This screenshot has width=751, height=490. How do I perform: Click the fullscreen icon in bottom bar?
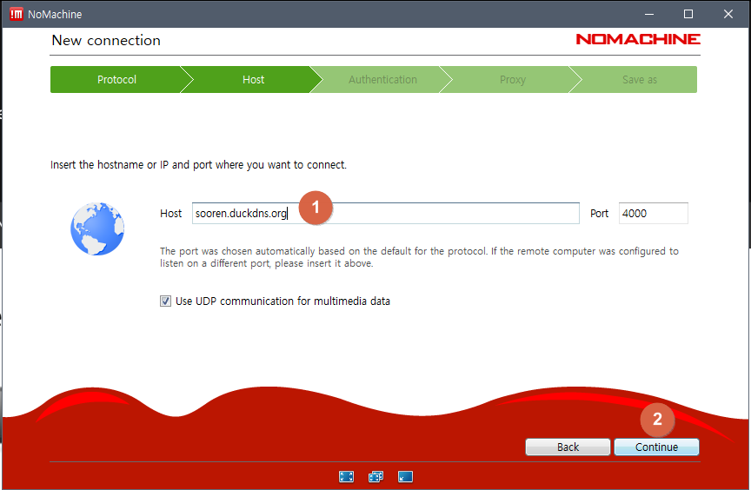(x=346, y=477)
